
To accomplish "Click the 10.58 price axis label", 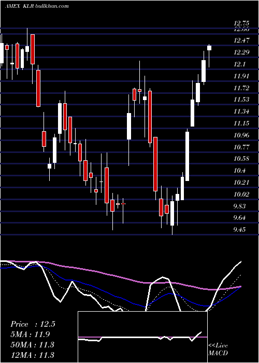I will (x=241, y=159).
